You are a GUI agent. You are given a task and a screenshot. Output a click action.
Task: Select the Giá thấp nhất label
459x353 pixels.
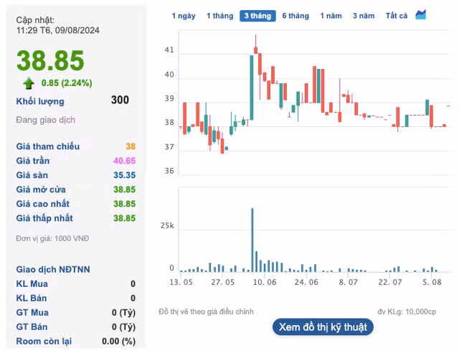click(44, 218)
